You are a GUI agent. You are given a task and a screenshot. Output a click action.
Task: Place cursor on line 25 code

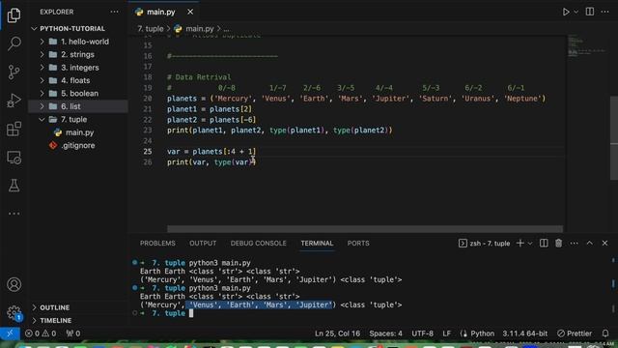(x=211, y=152)
